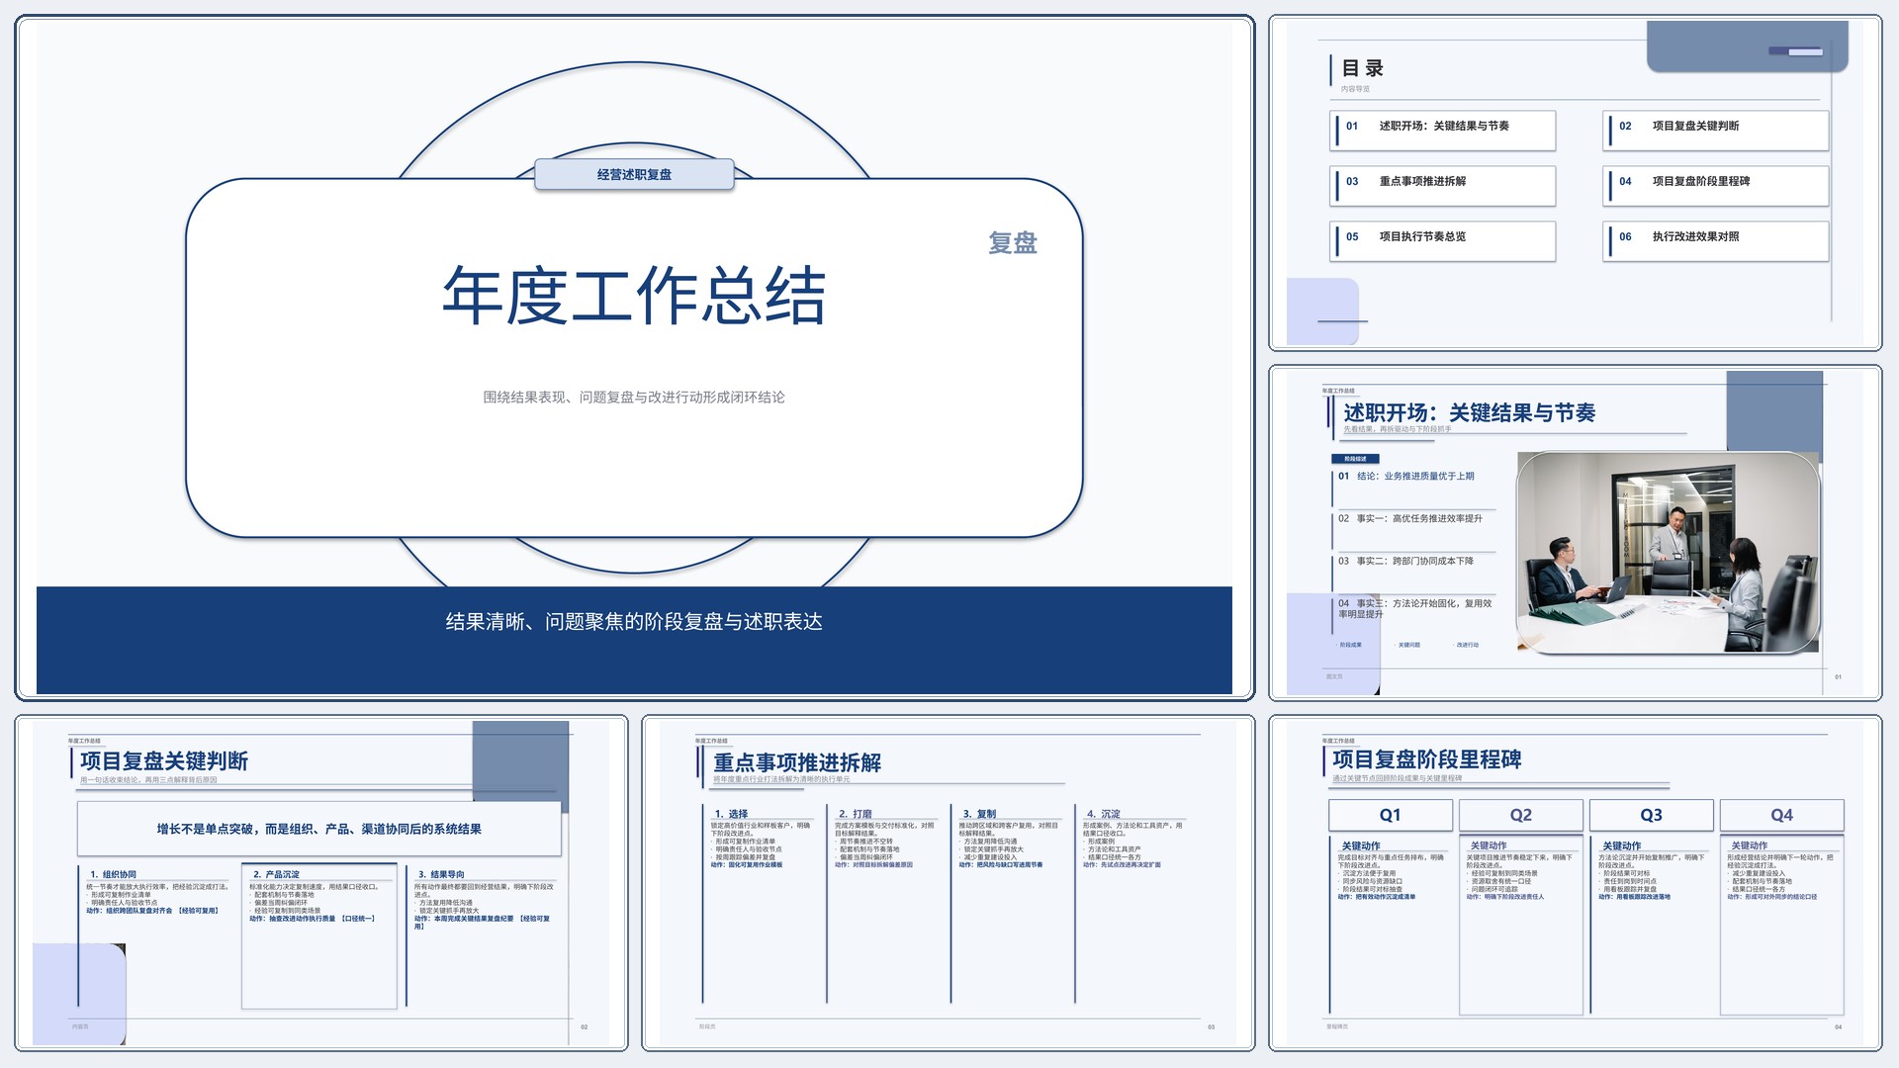
Task: Click the Q4 milestone header box
Action: [x=1782, y=815]
